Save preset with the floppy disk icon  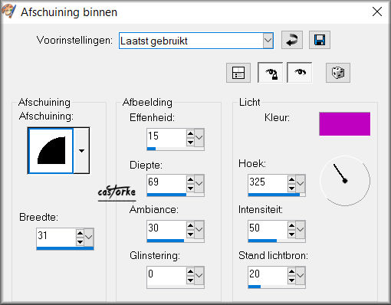click(x=320, y=40)
